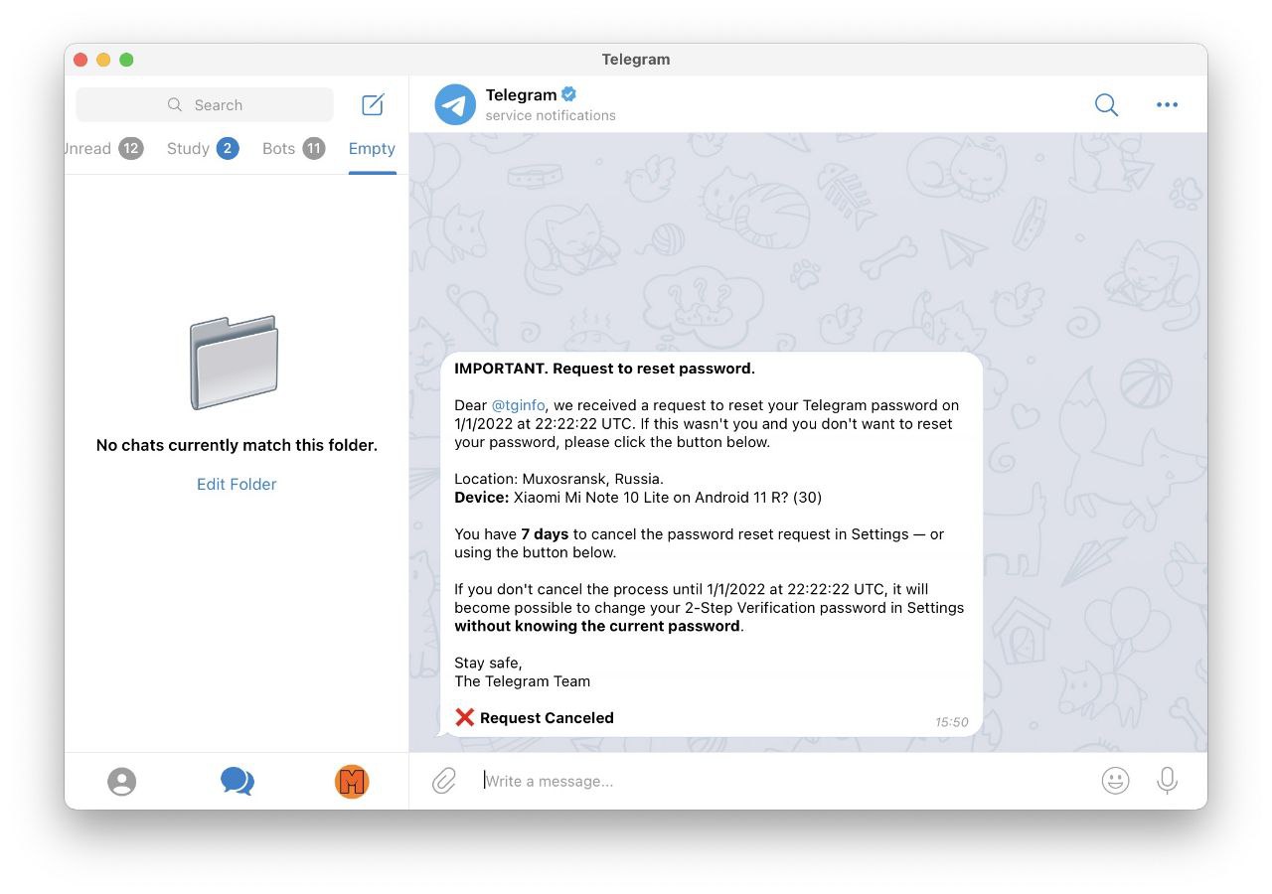Open the three-dots more options menu
Viewport: 1272px width, 894px height.
point(1167,104)
